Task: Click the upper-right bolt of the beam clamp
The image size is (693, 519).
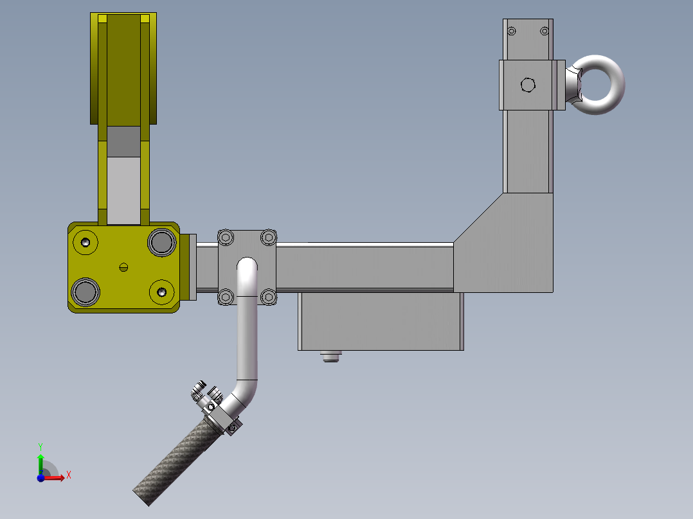Action: [268, 238]
